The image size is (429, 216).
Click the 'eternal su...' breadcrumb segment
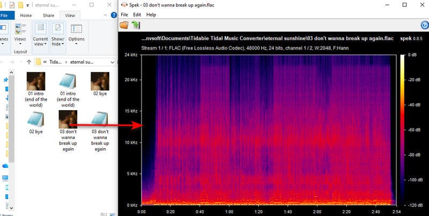point(82,62)
